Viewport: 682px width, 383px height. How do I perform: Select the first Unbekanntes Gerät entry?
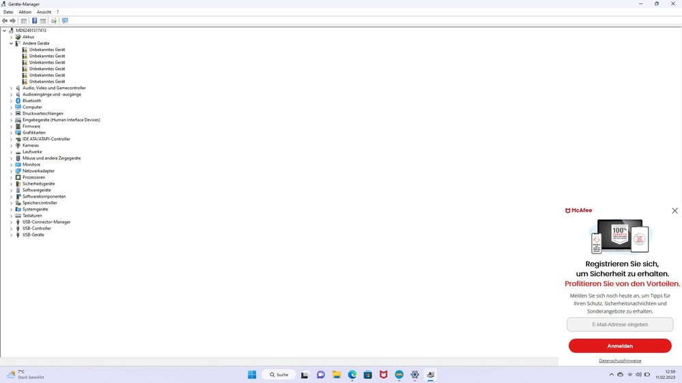[x=46, y=50]
